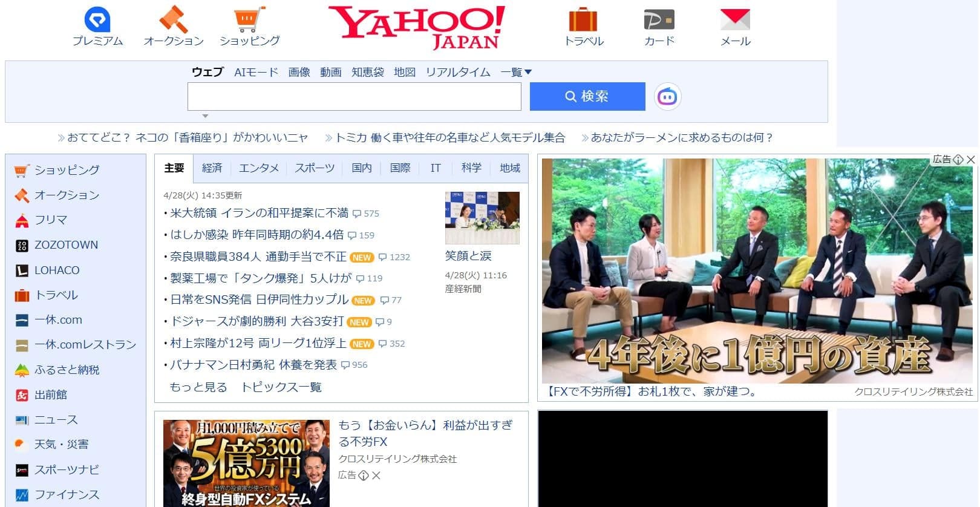Open ふるさと納税 in the sidebar

(67, 370)
